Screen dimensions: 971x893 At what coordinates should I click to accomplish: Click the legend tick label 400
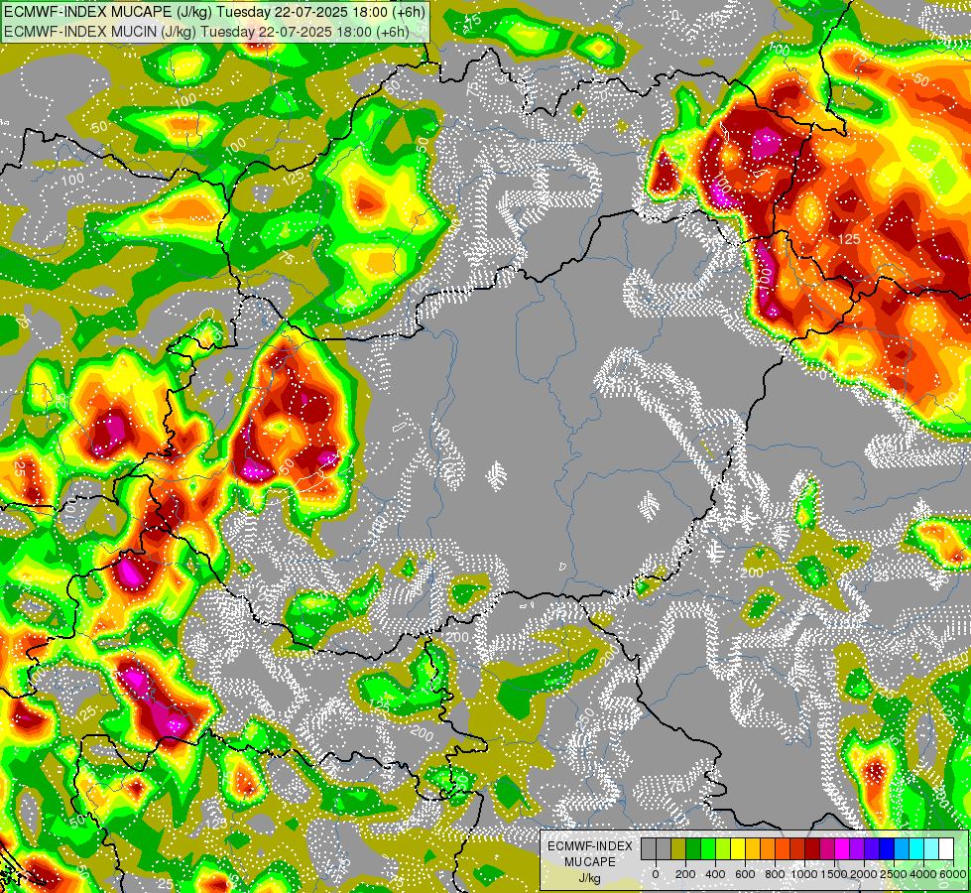(x=715, y=874)
